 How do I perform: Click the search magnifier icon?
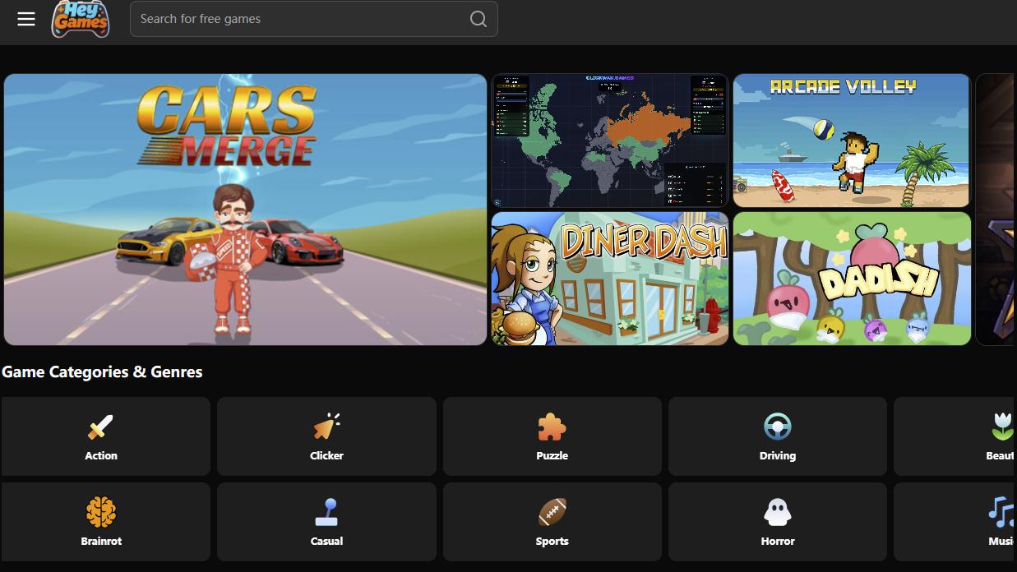(478, 18)
